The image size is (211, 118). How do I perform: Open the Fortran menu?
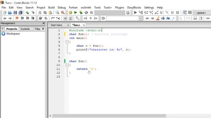coord(73,8)
